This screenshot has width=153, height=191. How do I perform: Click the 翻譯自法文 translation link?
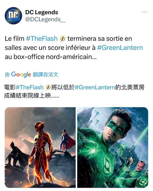point(46,74)
